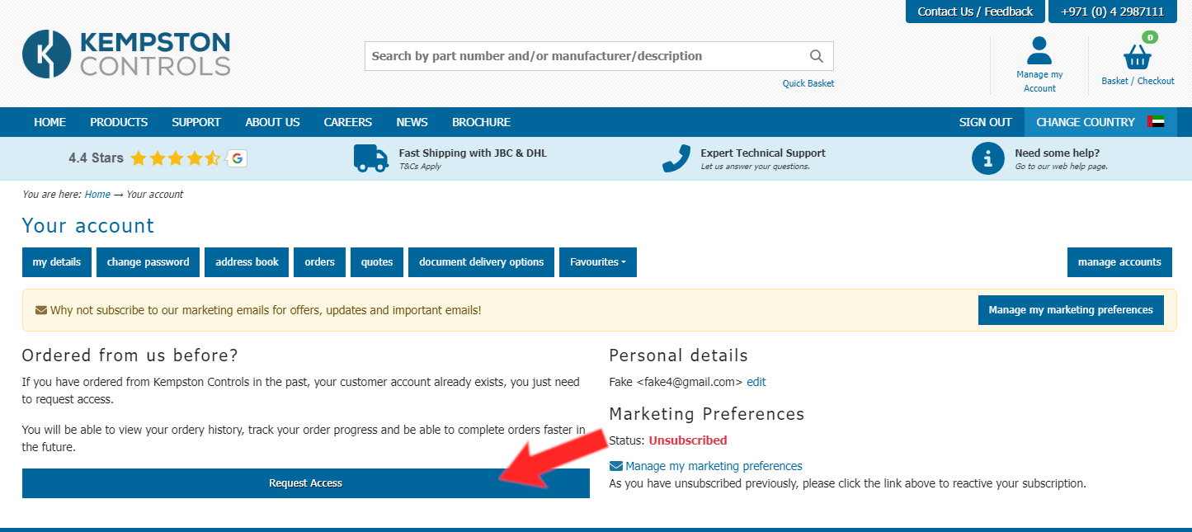Image resolution: width=1192 pixels, height=532 pixels.
Task: Open the Quick Basket link
Action: (x=808, y=83)
